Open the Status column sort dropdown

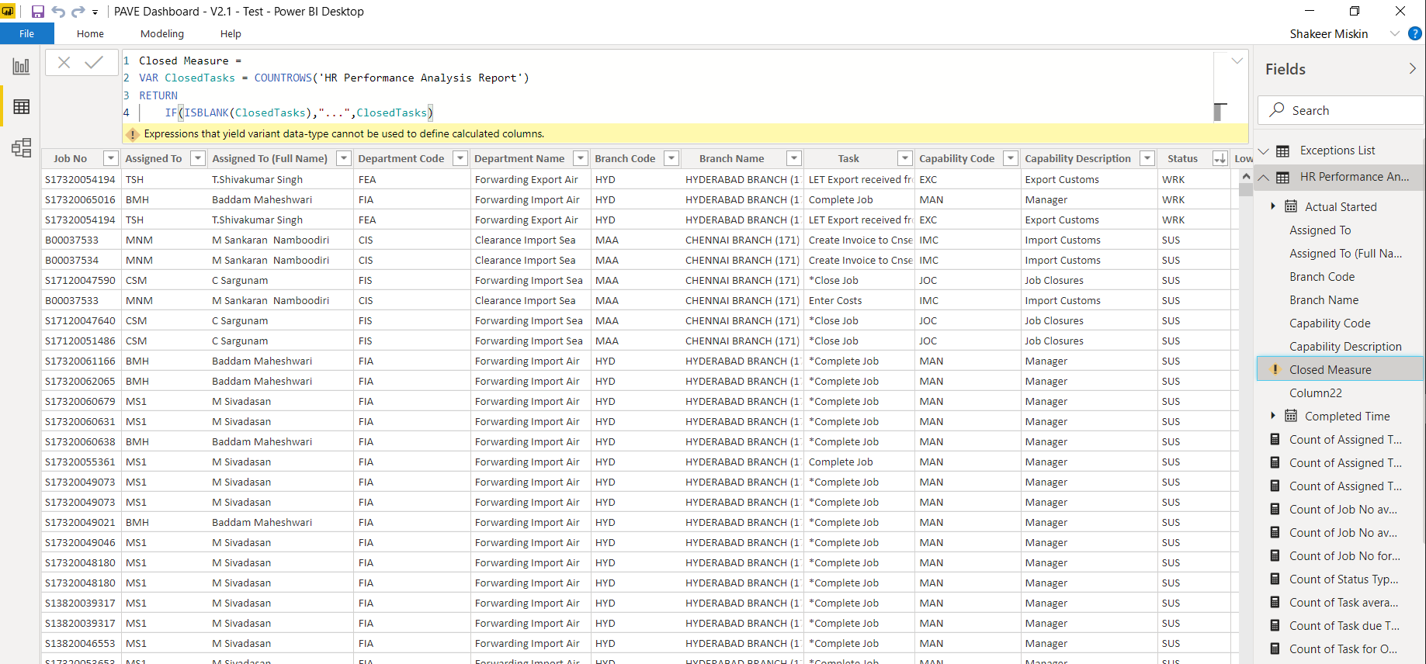point(1220,158)
